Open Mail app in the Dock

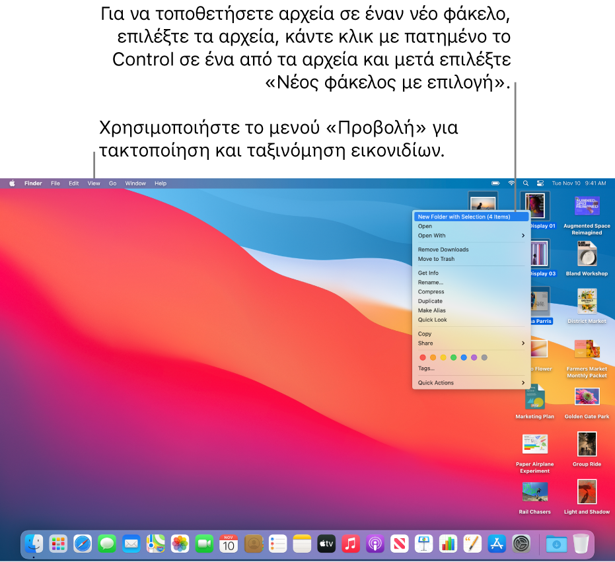click(x=131, y=544)
